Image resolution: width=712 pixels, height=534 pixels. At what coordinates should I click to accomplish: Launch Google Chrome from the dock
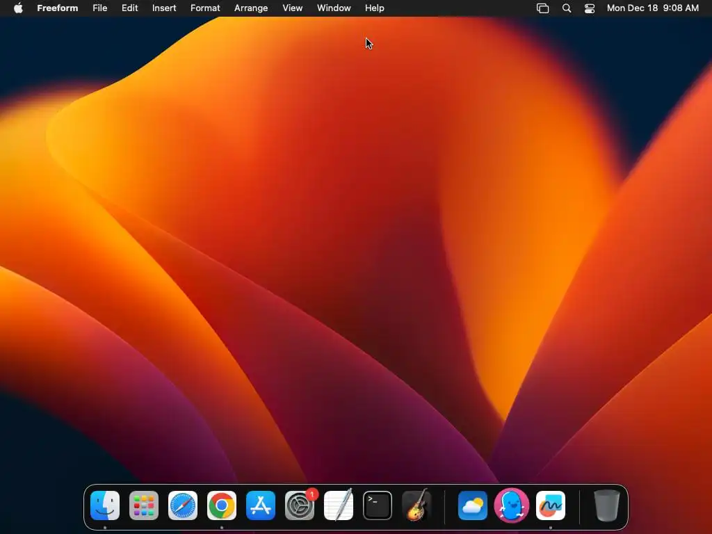pyautogui.click(x=222, y=505)
